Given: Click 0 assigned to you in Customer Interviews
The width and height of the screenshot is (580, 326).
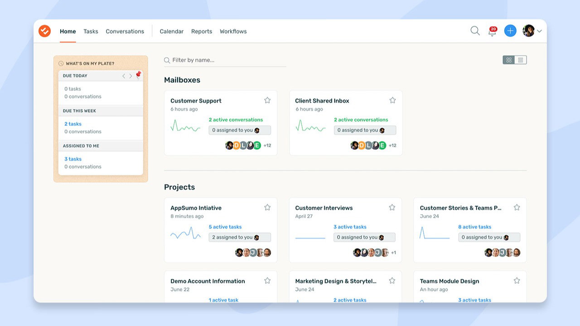Looking at the screenshot, I should [364, 237].
